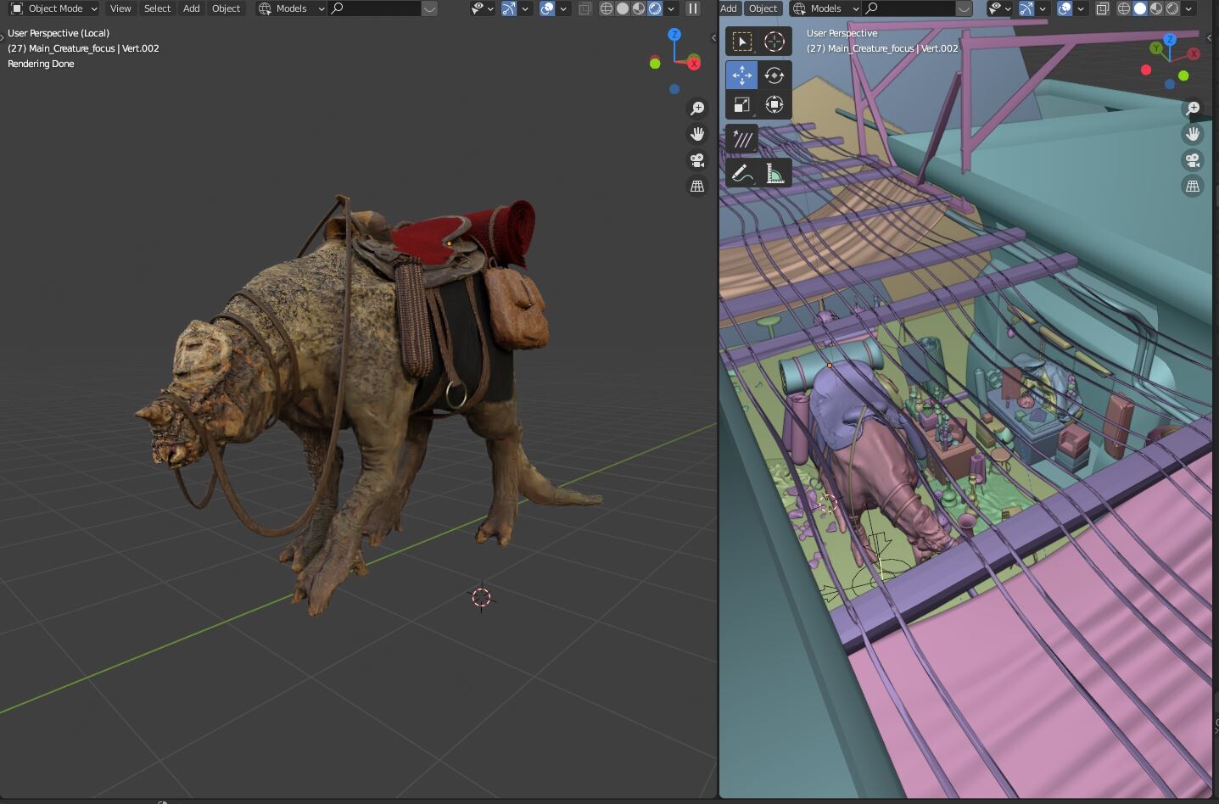The height and width of the screenshot is (804, 1219).
Task: Click Z axis on left viewport gizmo
Action: click(674, 35)
